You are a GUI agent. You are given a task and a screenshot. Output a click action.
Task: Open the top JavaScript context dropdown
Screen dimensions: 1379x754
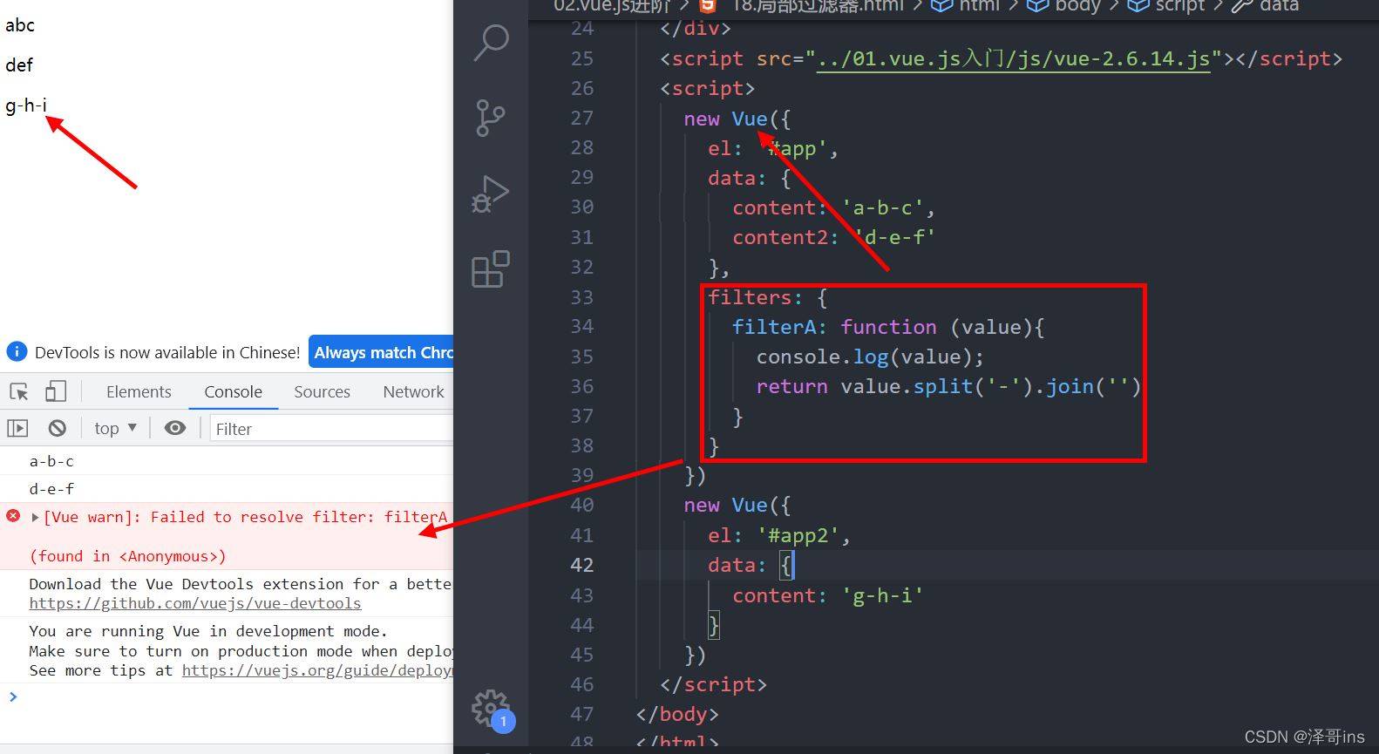click(115, 428)
